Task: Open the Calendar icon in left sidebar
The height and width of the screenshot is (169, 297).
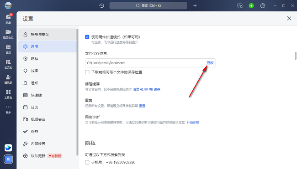Action: click(8, 49)
